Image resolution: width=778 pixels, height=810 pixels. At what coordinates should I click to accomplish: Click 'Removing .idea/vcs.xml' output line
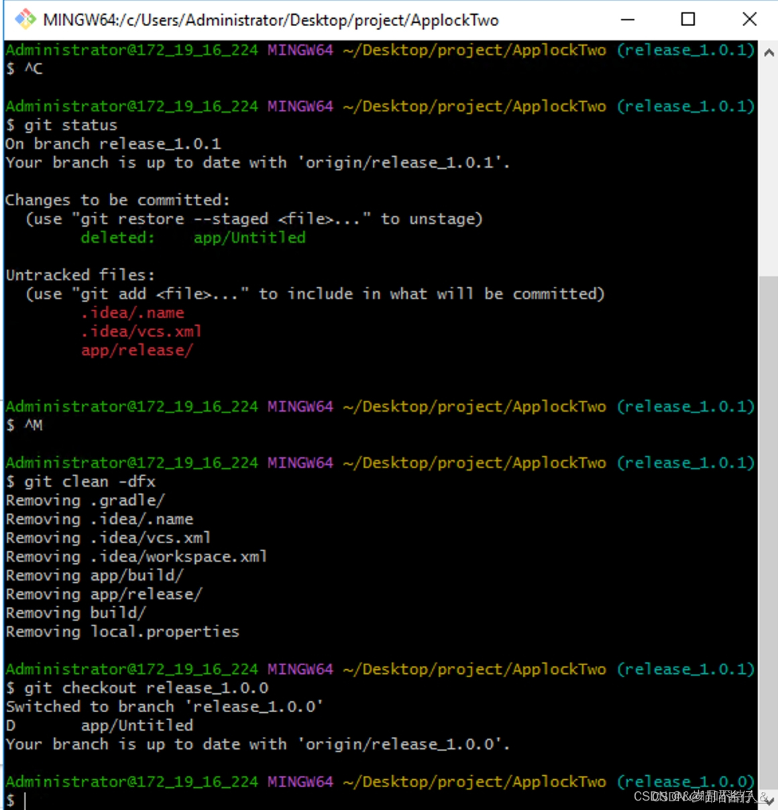(108, 538)
